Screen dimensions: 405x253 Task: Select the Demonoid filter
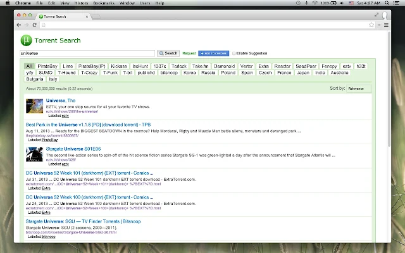point(224,66)
